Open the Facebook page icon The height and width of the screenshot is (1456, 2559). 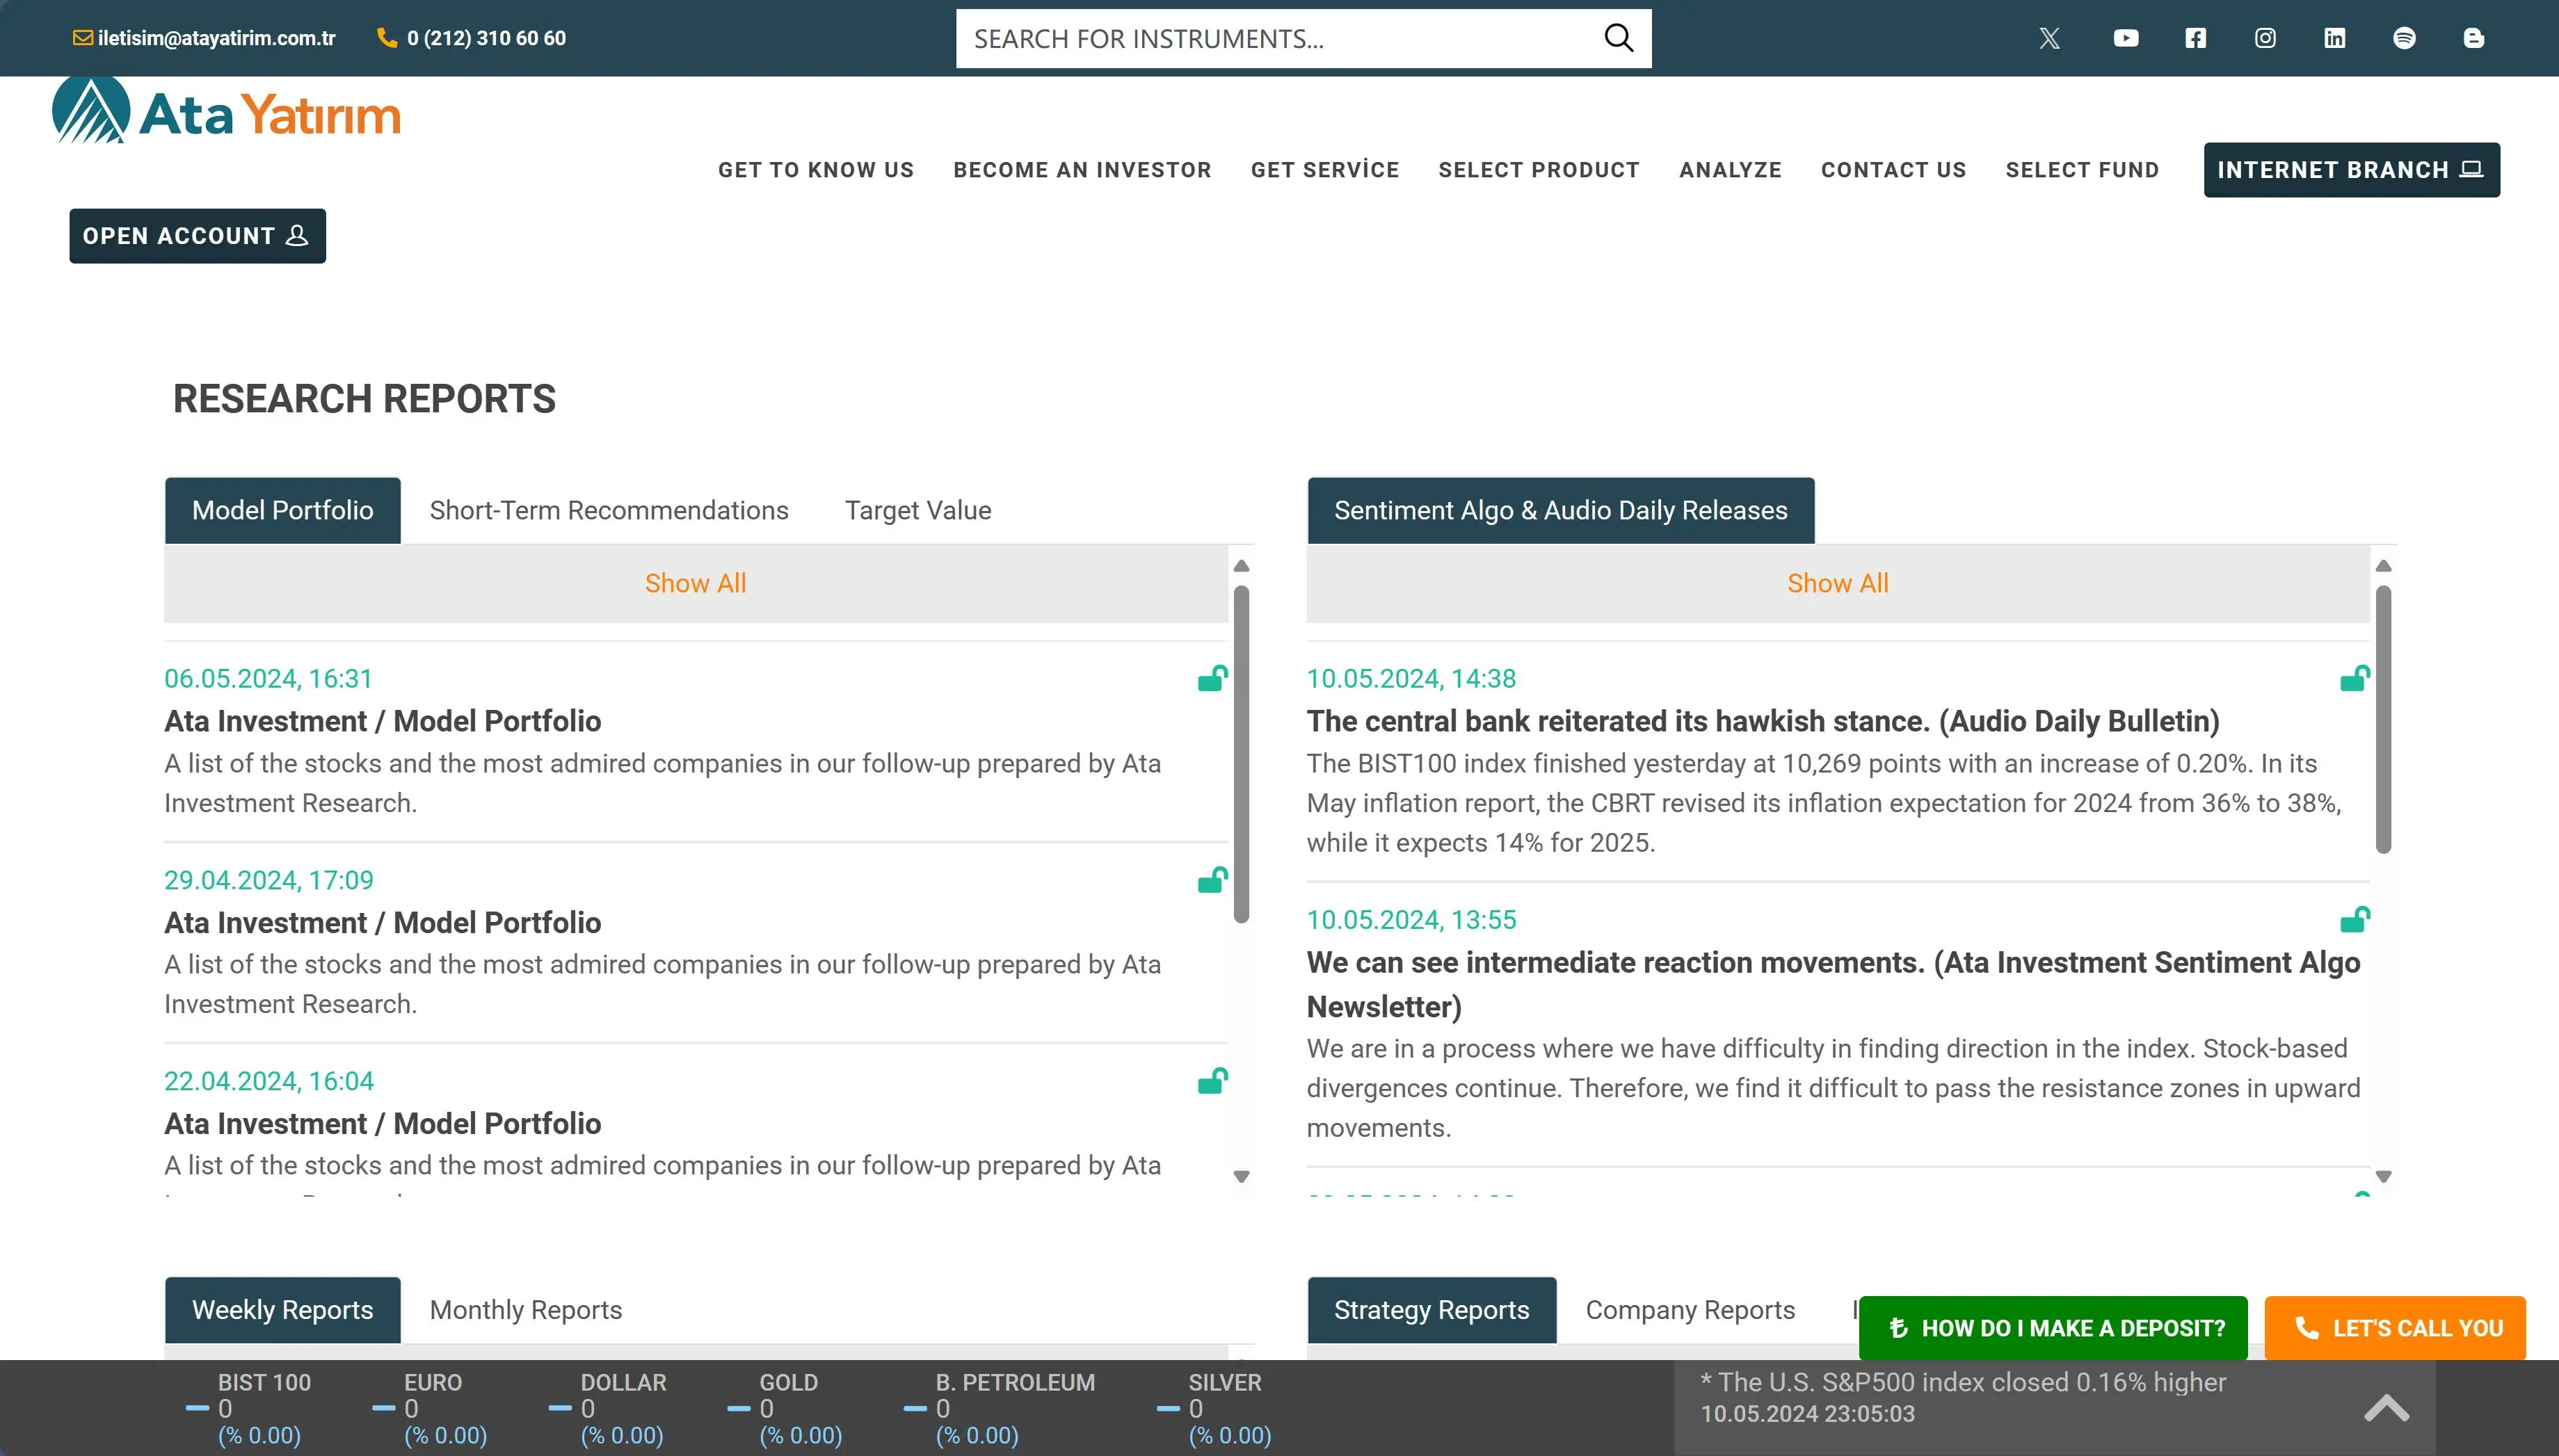point(2196,38)
